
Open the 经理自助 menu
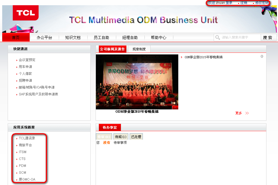(130, 37)
